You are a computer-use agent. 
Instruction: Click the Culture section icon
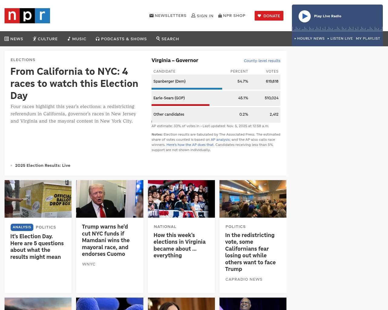[x=35, y=39]
